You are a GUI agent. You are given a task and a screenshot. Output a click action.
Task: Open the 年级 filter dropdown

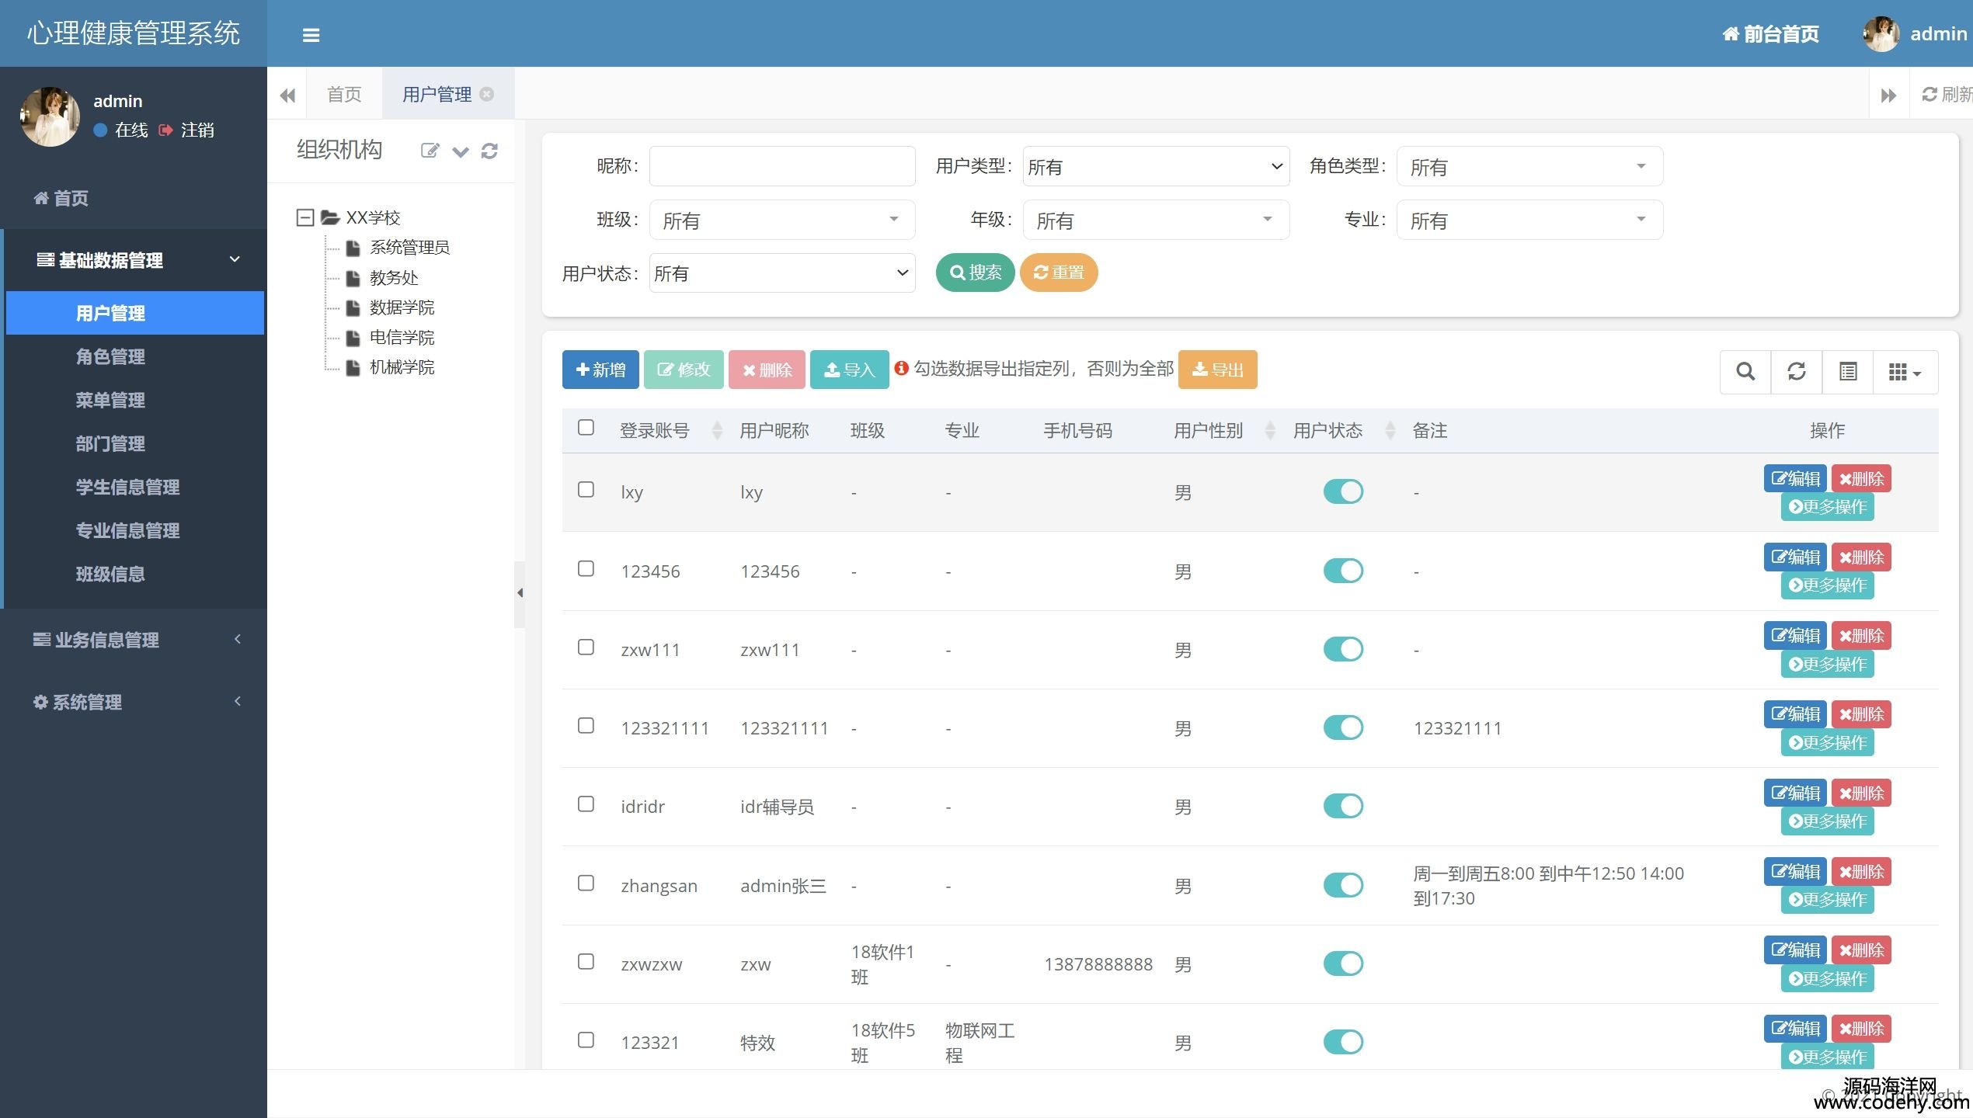(1156, 220)
